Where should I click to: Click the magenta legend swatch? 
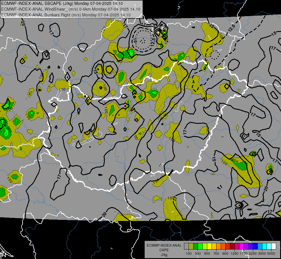tap(241, 246)
